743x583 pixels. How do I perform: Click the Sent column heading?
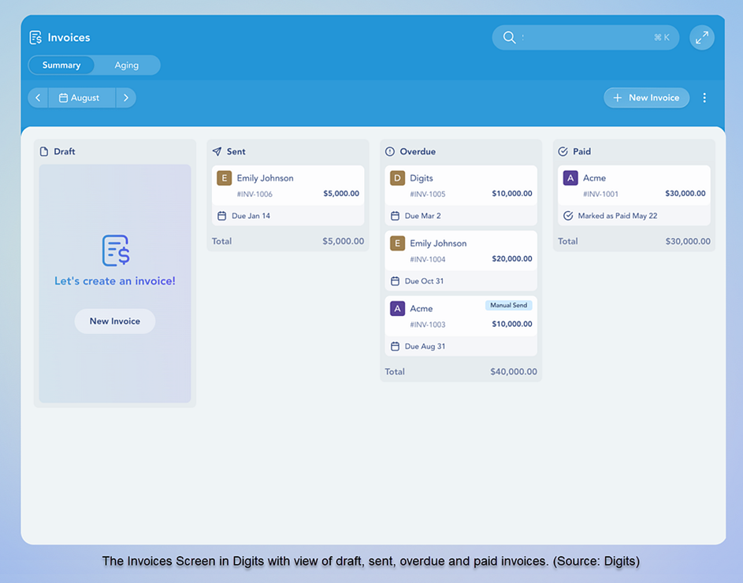point(236,151)
